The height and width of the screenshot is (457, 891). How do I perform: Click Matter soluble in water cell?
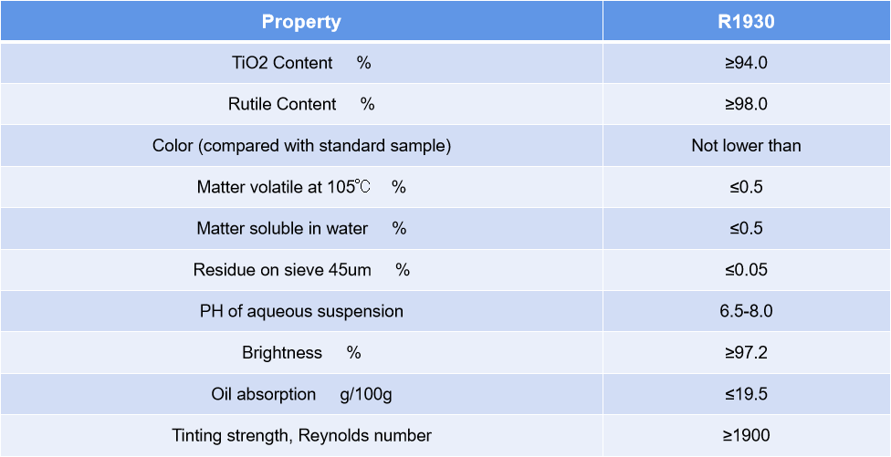tap(301, 229)
